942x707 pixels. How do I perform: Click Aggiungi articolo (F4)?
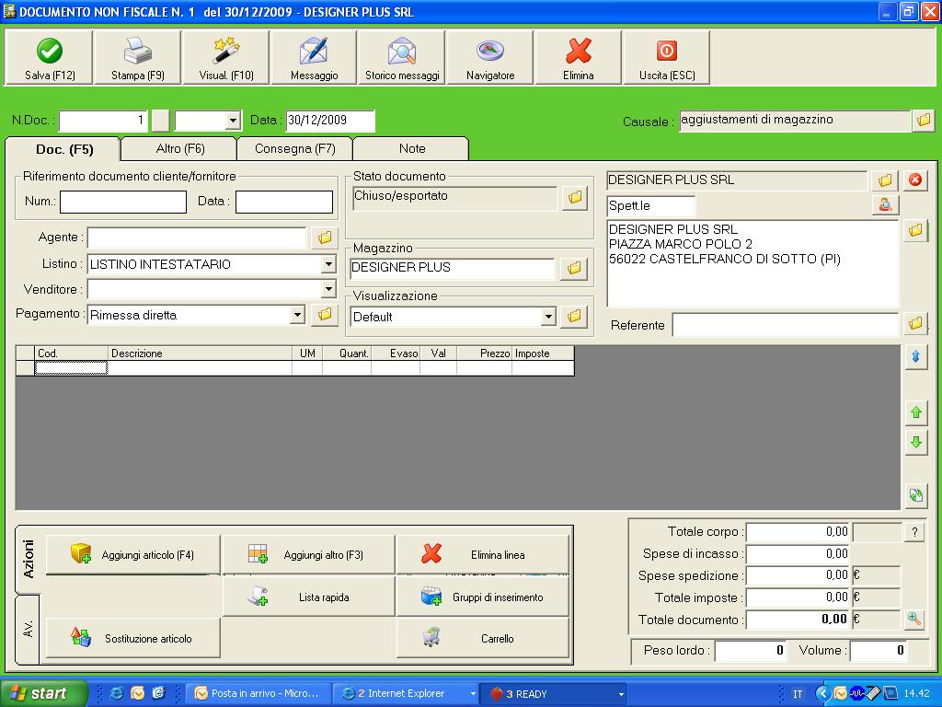pyautogui.click(x=133, y=554)
